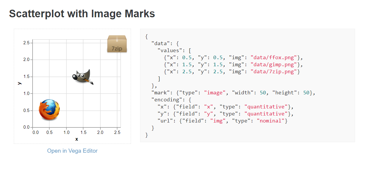Image resolution: width=368 pixels, height=172 pixels.
Task: Click the 7zip box image mark
Action: tap(117, 44)
